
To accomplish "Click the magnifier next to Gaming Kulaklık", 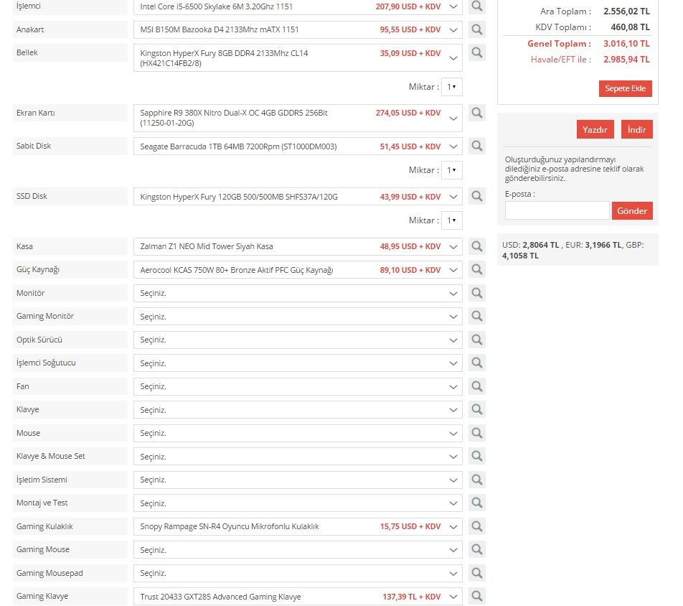I will (477, 526).
